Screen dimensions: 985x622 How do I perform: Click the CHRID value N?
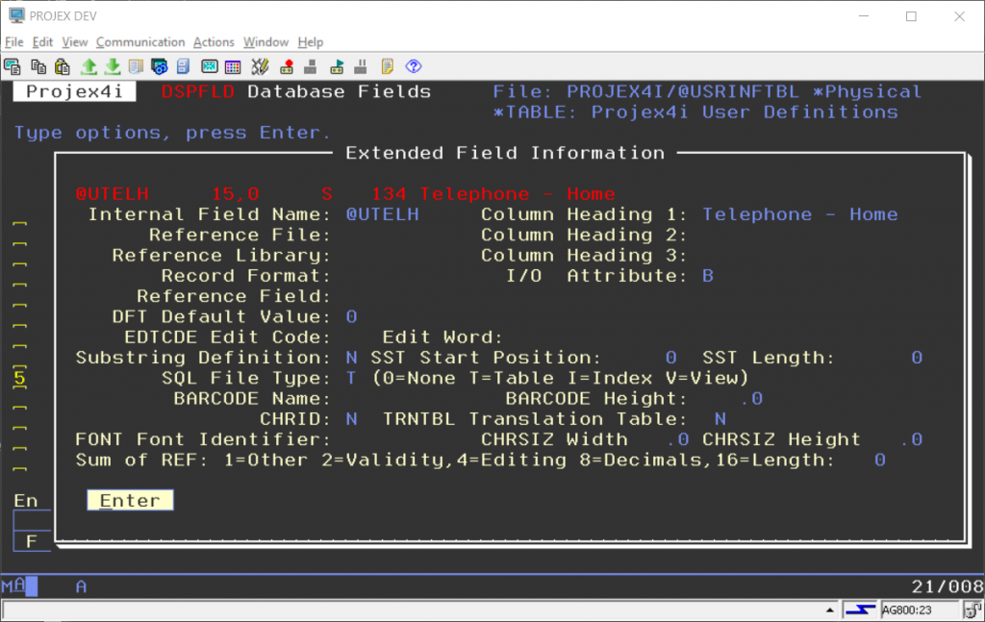351,419
